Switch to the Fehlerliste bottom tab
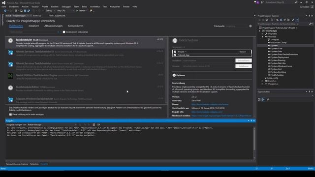The width and height of the screenshot is (315, 177). coord(34,164)
